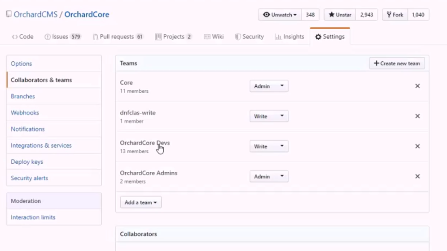Open the Wiki tab
Screen dimensions: 447x251
[214, 37]
